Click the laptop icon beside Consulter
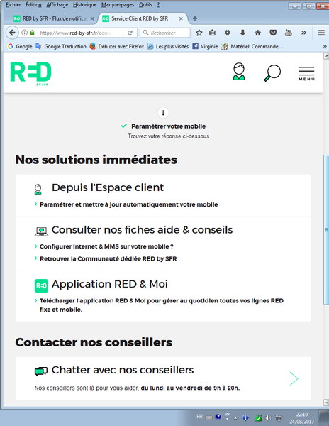329x426 pixels. 41,231
